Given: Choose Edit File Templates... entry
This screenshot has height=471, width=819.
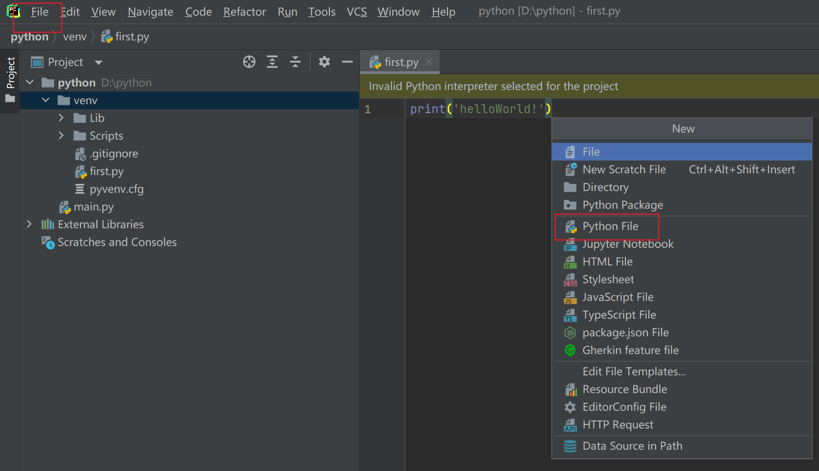Looking at the screenshot, I should 634,371.
